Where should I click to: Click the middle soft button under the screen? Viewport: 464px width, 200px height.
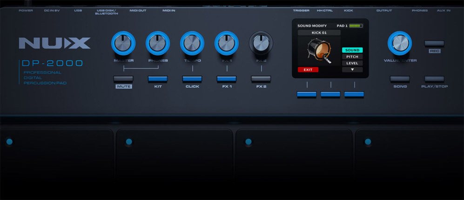coord(330,94)
